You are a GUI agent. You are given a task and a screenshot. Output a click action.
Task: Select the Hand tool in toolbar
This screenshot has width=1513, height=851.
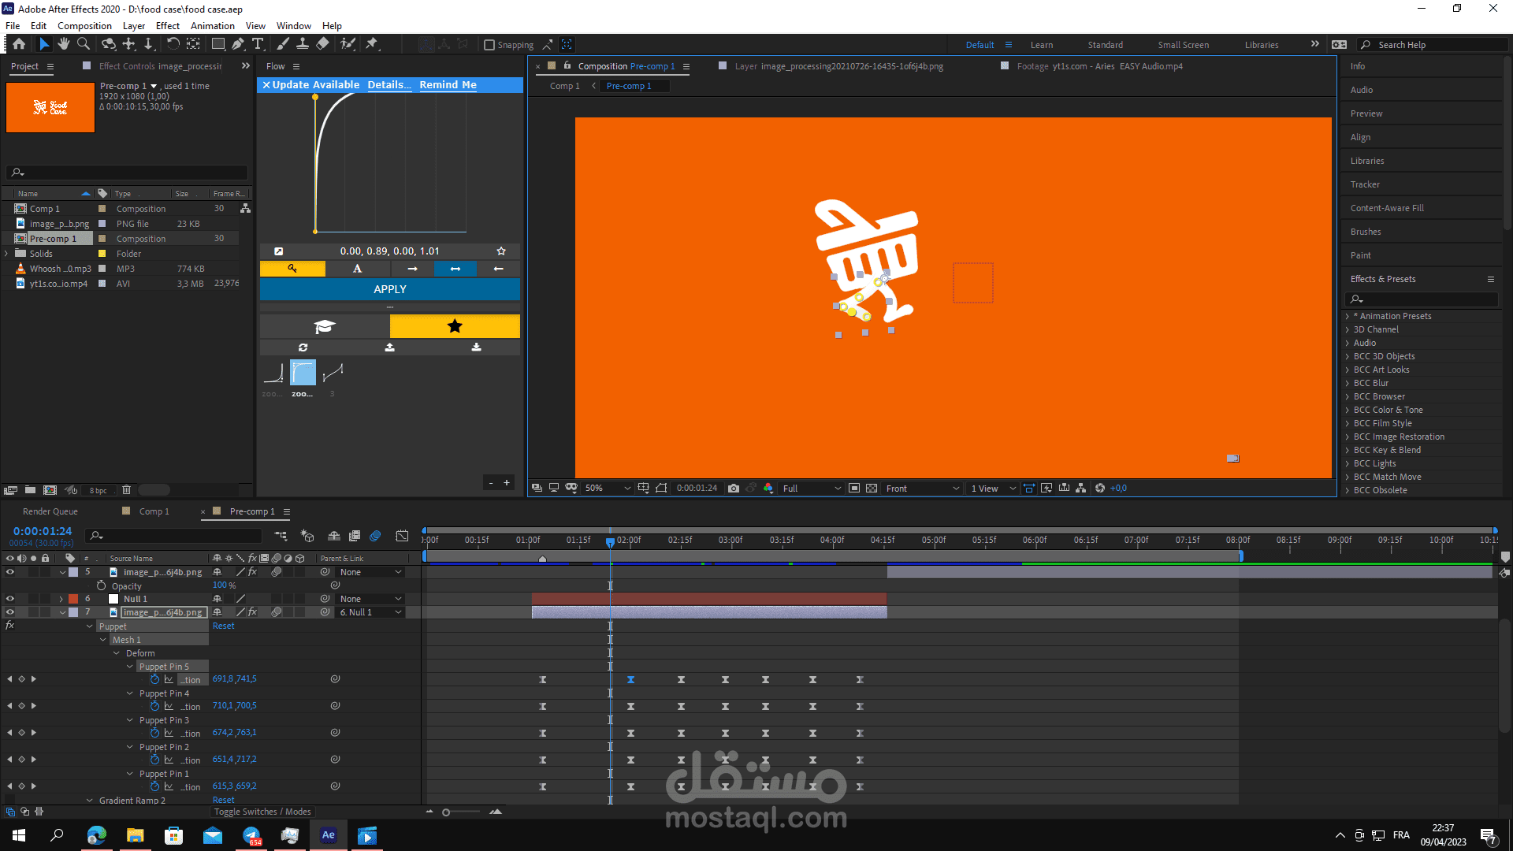[x=64, y=44]
